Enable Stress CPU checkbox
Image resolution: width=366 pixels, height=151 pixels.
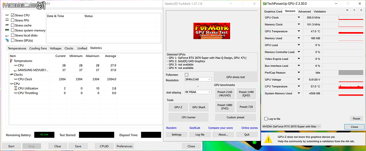[x=13, y=15]
